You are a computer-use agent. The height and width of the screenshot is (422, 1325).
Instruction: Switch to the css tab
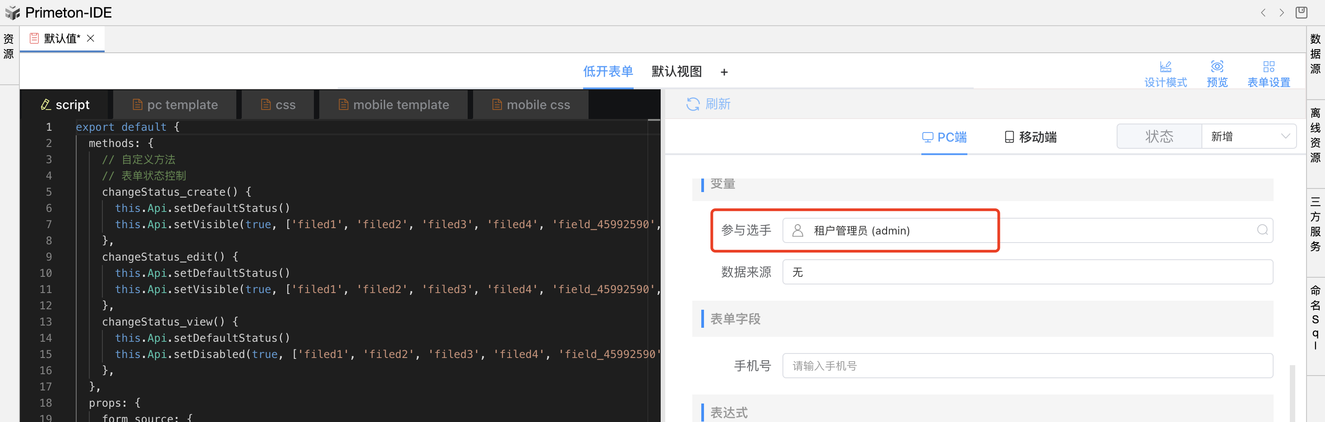(x=278, y=105)
